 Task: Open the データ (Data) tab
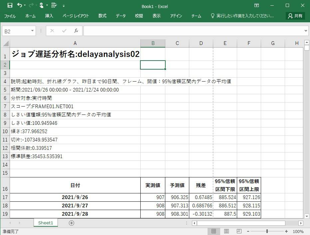121,16
